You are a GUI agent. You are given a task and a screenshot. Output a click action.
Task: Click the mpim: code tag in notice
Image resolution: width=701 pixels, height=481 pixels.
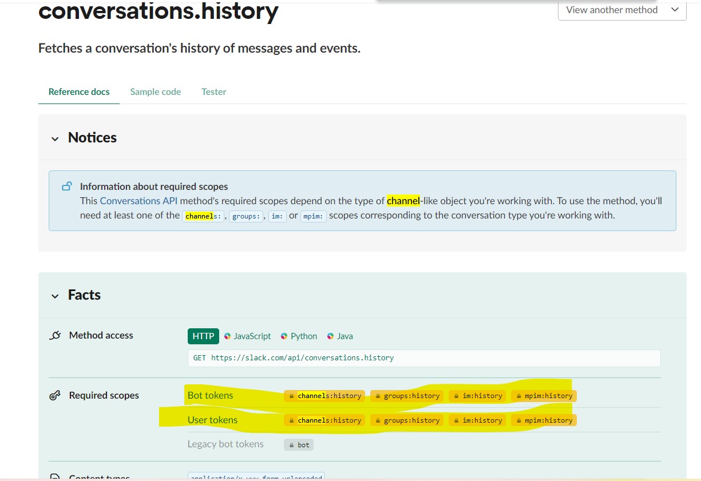(314, 216)
